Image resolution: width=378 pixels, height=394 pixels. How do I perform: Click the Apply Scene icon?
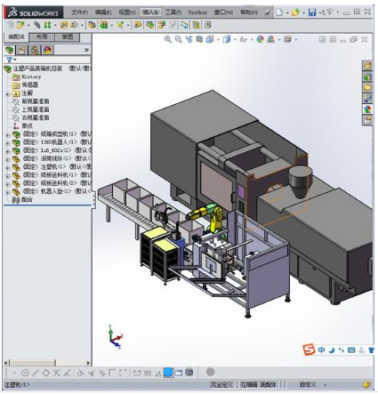(x=270, y=39)
